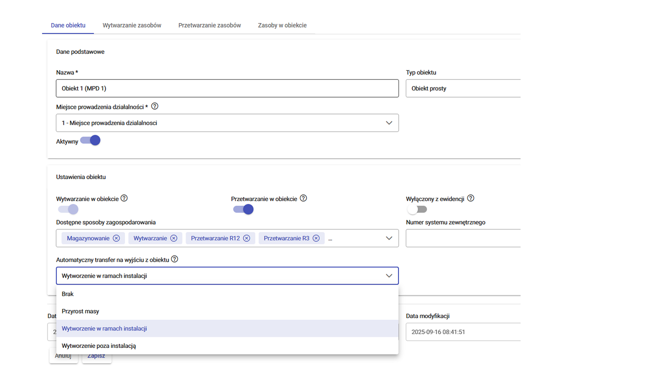Remove the Magazynowanie chip

point(116,238)
